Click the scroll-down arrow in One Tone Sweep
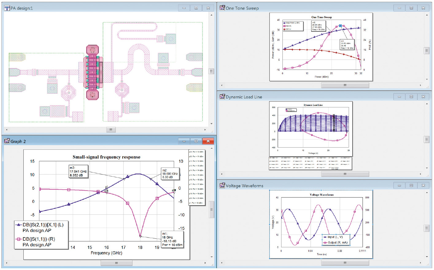434x270 pixels. pyautogui.click(x=427, y=79)
